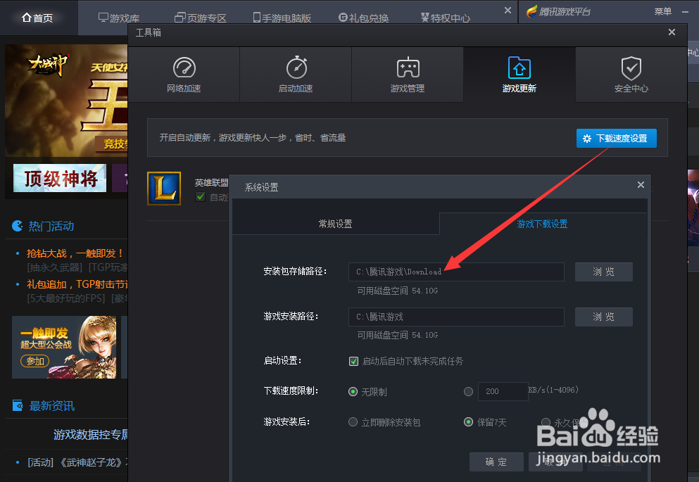699x482 pixels.
Task: Edit the download speed limit value field
Action: [x=503, y=391]
